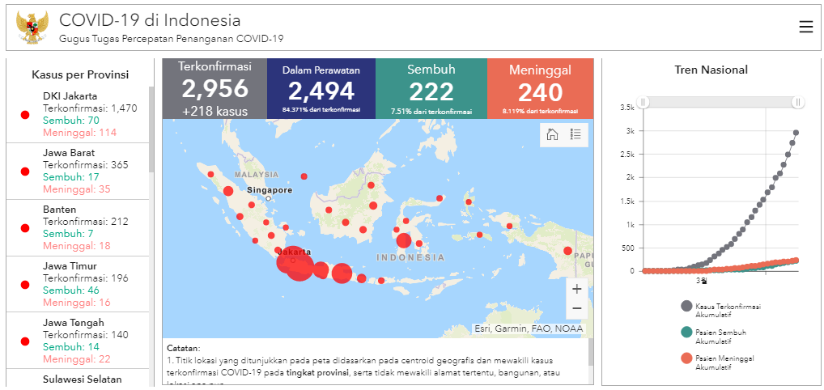Select Jawa Tengah province entry
The height and width of the screenshot is (390, 824).
tap(78, 341)
